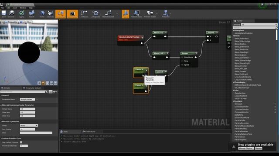Switch to the Details tab
Image resolution: width=279 pixels, height=156 pixels.
(7, 88)
